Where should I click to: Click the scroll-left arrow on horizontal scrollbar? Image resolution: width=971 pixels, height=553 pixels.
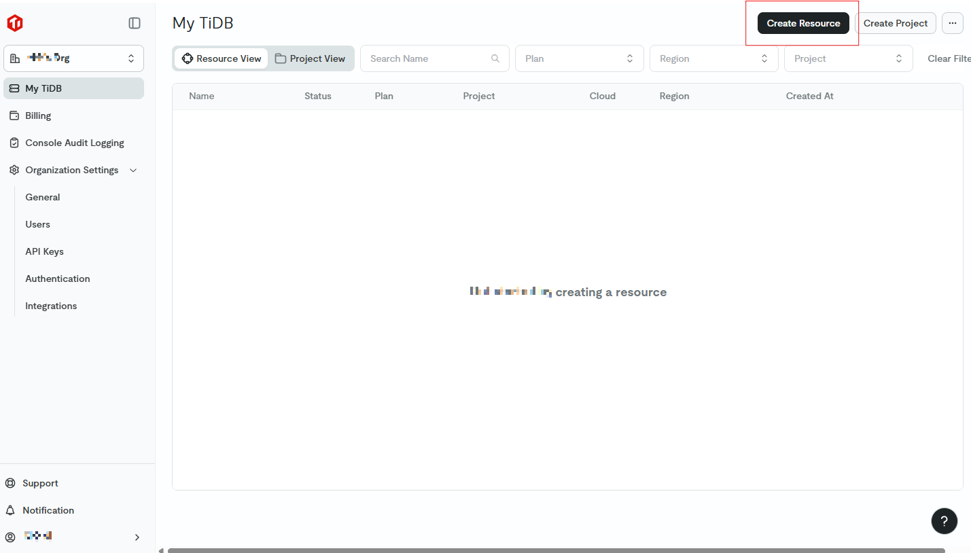pyautogui.click(x=161, y=550)
